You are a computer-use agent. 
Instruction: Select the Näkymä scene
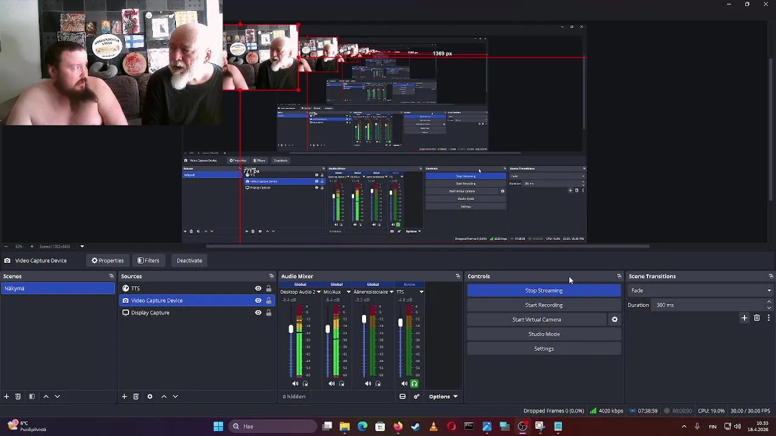[58, 288]
